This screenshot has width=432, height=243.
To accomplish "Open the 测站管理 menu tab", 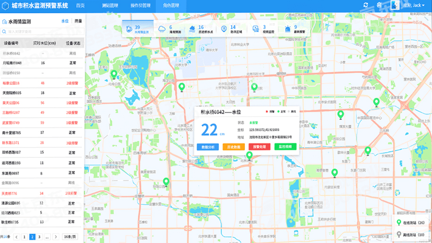I will coord(110,6).
